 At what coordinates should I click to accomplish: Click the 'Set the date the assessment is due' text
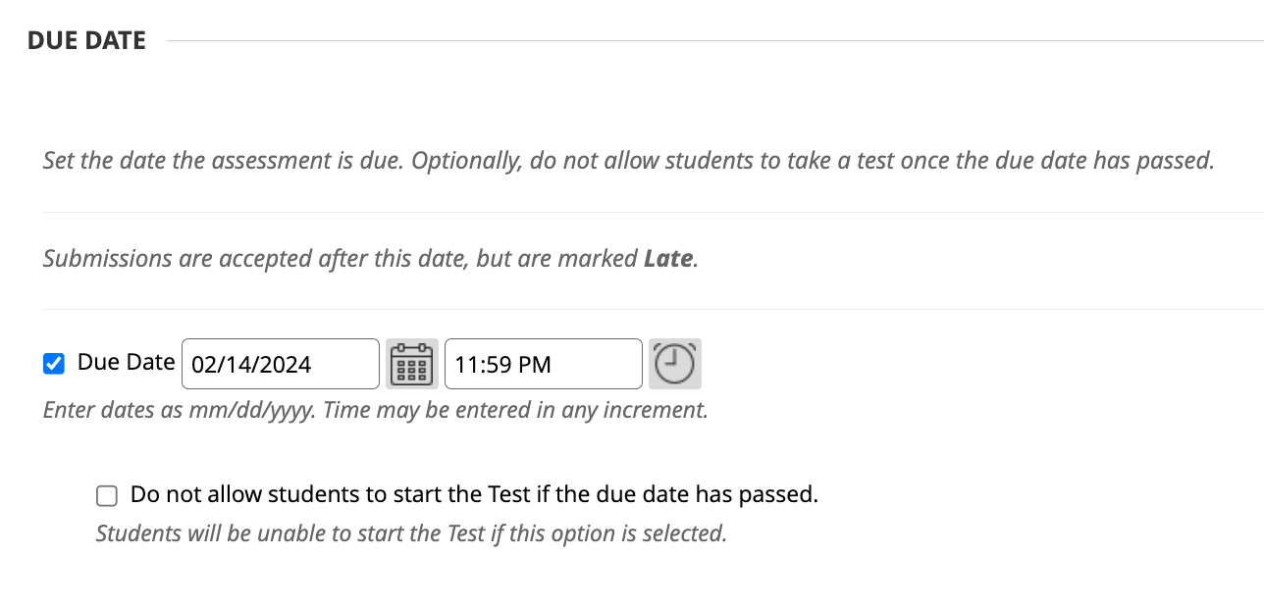click(x=628, y=160)
